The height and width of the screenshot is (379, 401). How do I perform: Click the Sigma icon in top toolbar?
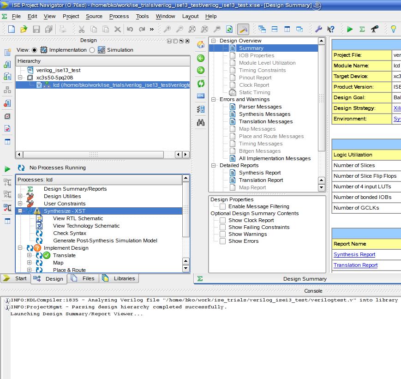[362, 29]
